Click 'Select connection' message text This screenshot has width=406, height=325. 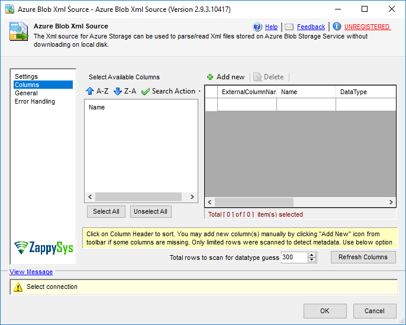point(52,287)
